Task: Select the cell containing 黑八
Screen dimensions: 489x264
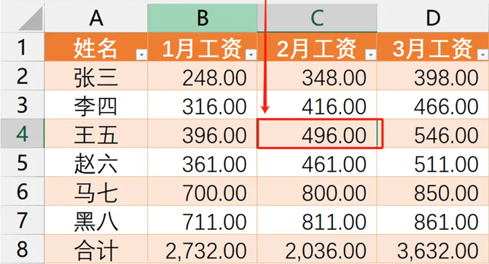Action: click(96, 220)
